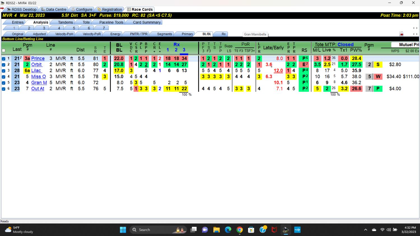Screen dimensions: 420x236
Task: Launch Microsoft Edge from the taskbar
Action: (x=228, y=230)
